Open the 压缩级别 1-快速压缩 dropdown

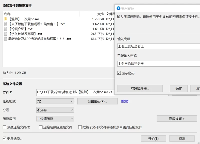click(x=55, y=119)
